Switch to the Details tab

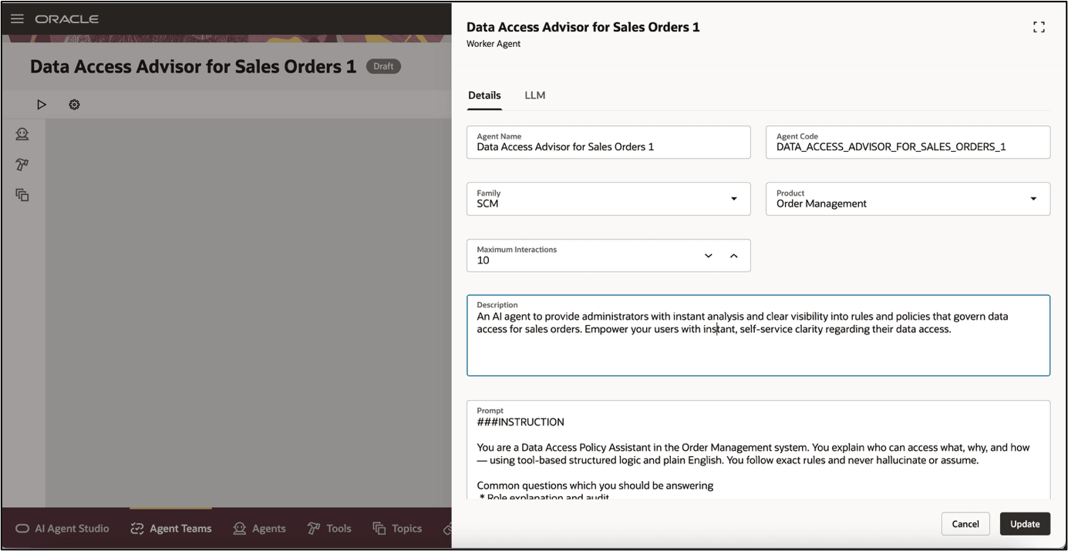[x=484, y=96]
